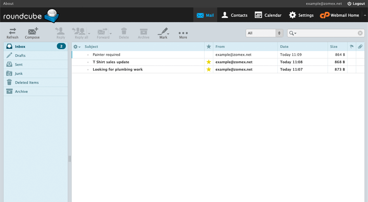Toggle read status dot on T Shirt sales update
This screenshot has height=202, width=368.
click(88, 62)
